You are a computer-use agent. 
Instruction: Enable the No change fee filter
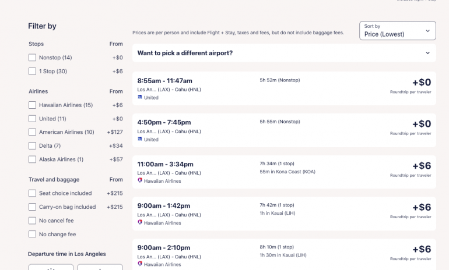pyautogui.click(x=33, y=235)
